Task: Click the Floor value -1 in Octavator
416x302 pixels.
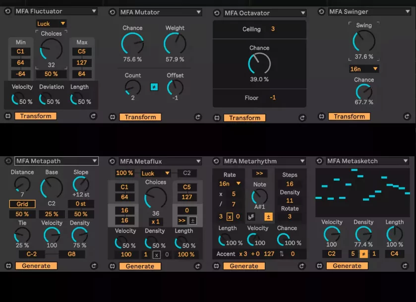Action: click(273, 98)
